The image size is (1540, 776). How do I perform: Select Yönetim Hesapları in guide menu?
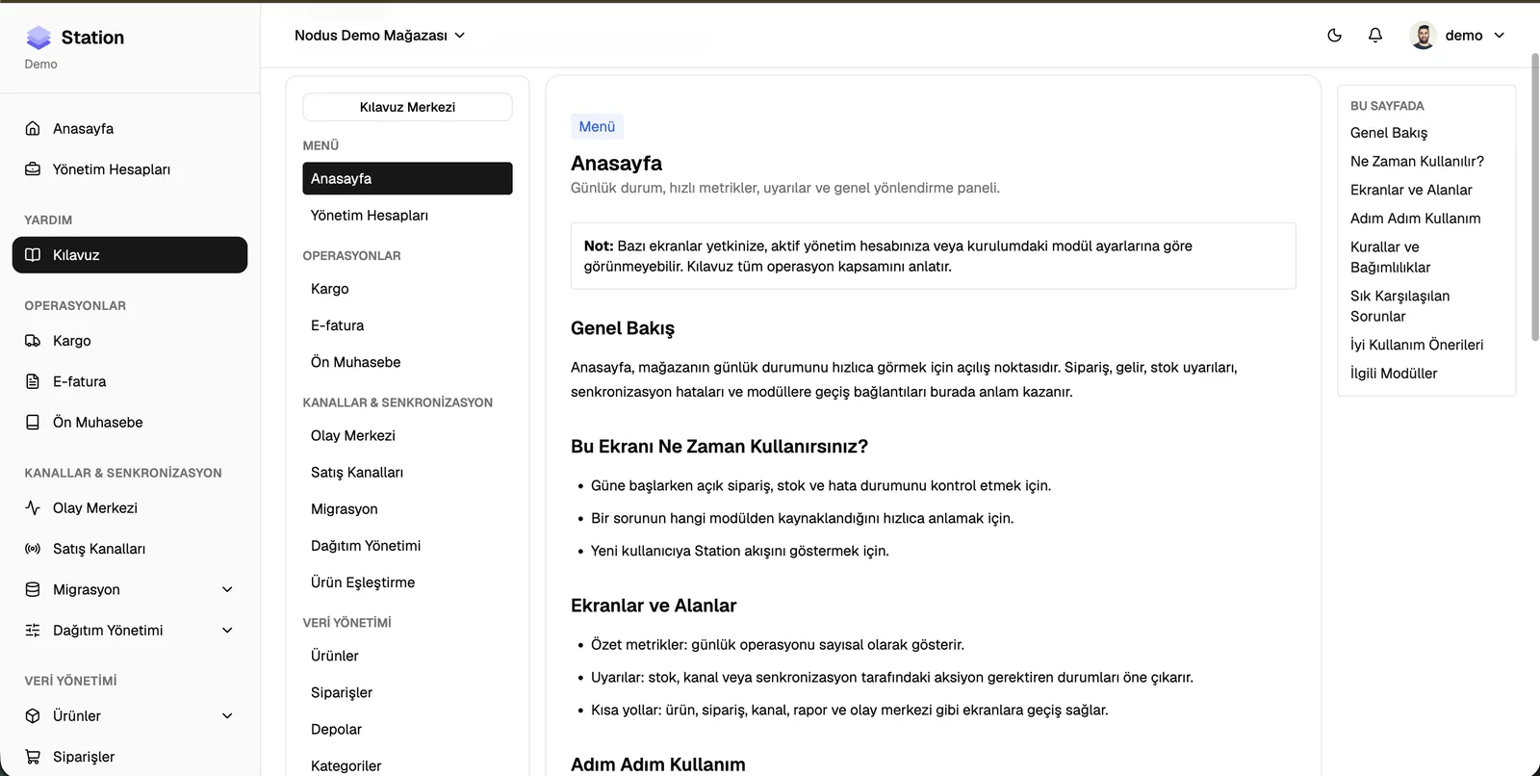pyautogui.click(x=407, y=216)
